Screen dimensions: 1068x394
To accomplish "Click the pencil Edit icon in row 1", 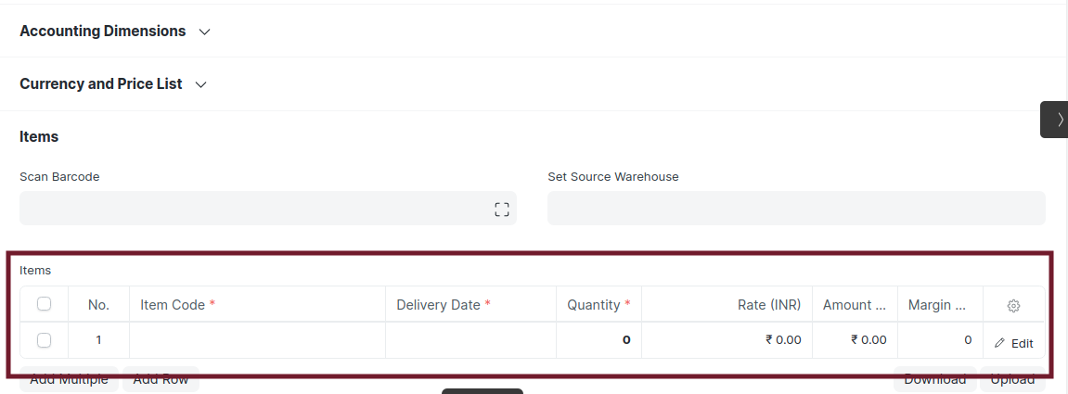I will pyautogui.click(x=999, y=344).
